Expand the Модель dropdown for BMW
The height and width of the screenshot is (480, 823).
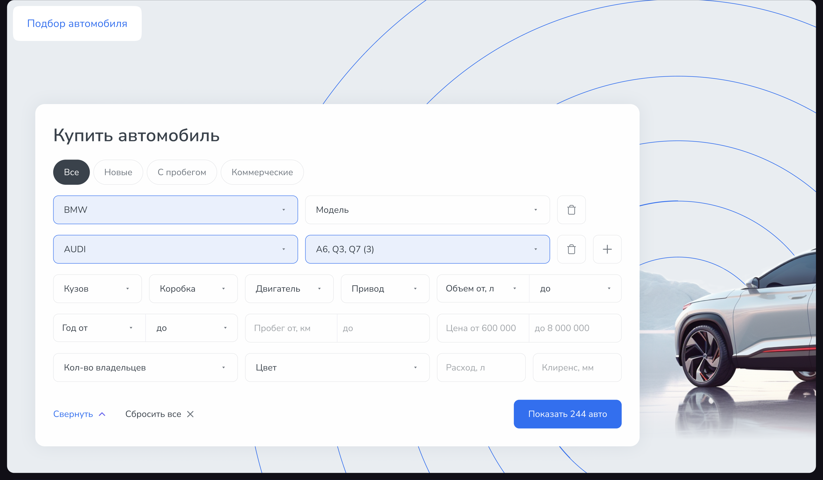[427, 210]
